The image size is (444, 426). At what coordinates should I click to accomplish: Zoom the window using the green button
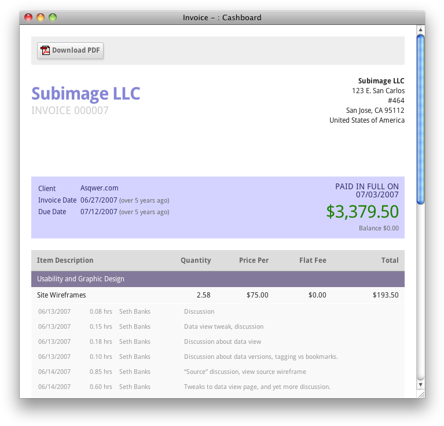tap(53, 17)
